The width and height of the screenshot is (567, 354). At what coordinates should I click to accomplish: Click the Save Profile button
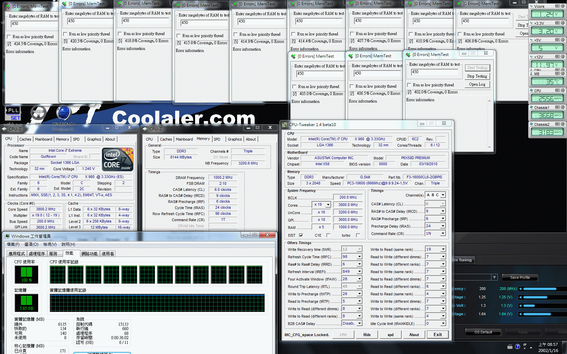click(520, 277)
